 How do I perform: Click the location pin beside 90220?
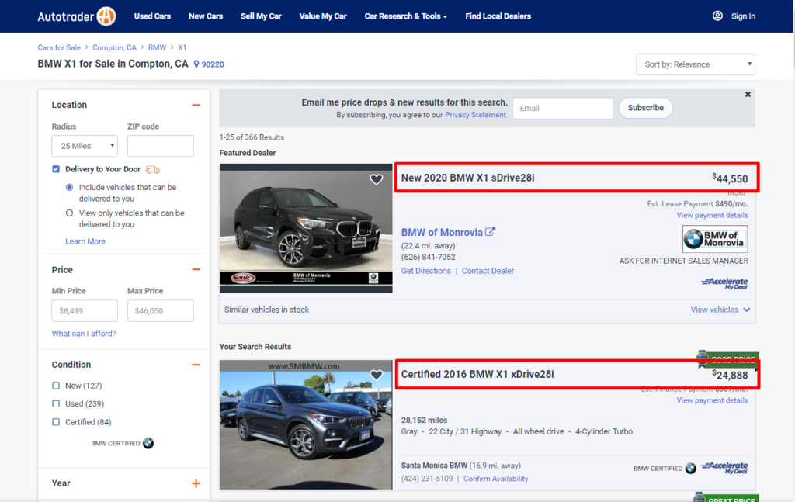pos(196,64)
